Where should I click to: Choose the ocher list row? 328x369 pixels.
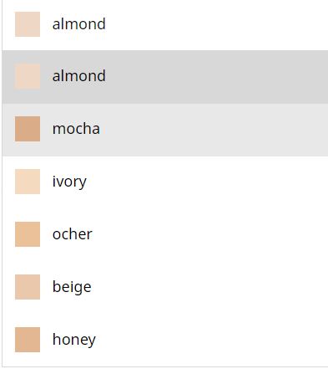click(165, 235)
